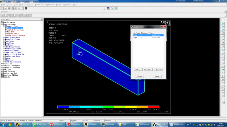The image size is (227, 127).
Task: Expand the Loads branch
Action: pyautogui.click(x=4, y=58)
